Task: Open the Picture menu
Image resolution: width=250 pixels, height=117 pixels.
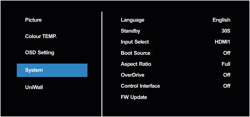Action: coord(33,20)
